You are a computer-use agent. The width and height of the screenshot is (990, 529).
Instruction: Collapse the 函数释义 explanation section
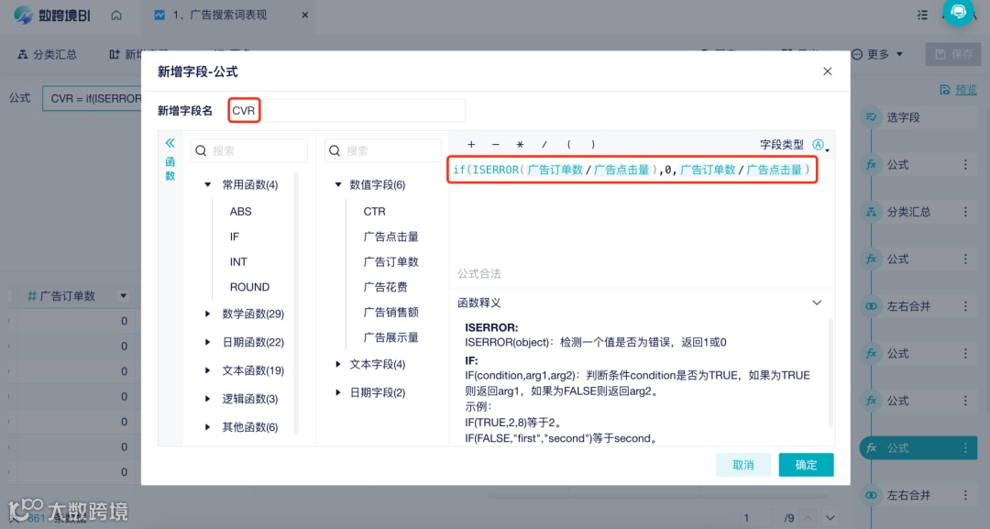coord(816,303)
